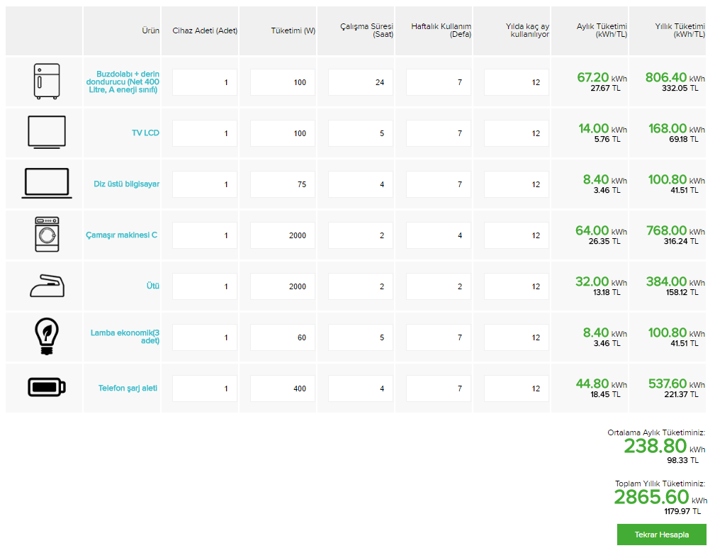Edit TV LCD wattage consumption field

[x=283, y=133]
